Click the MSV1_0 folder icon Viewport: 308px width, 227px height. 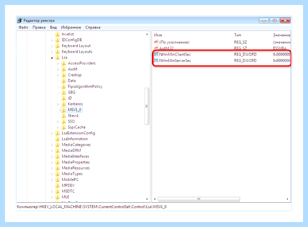pos(64,110)
